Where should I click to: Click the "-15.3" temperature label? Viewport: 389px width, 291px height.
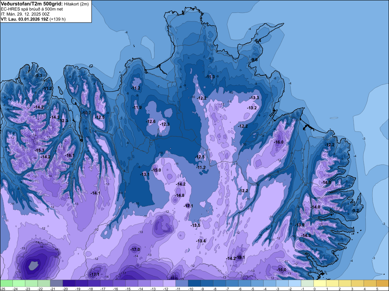(x=39, y=150)
